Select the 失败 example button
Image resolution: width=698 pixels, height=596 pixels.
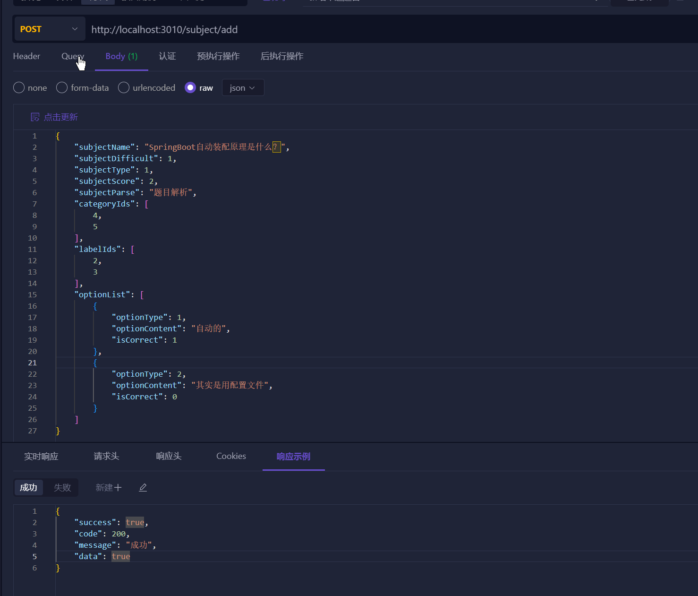tap(62, 487)
